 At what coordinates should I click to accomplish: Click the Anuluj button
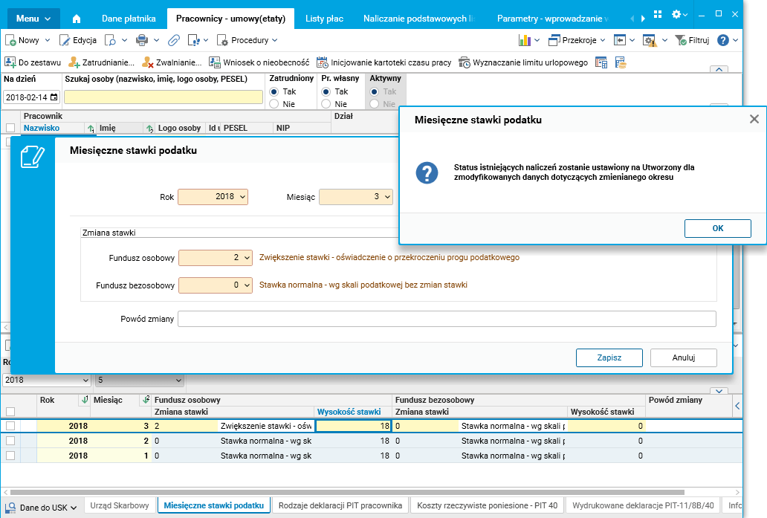pos(683,357)
